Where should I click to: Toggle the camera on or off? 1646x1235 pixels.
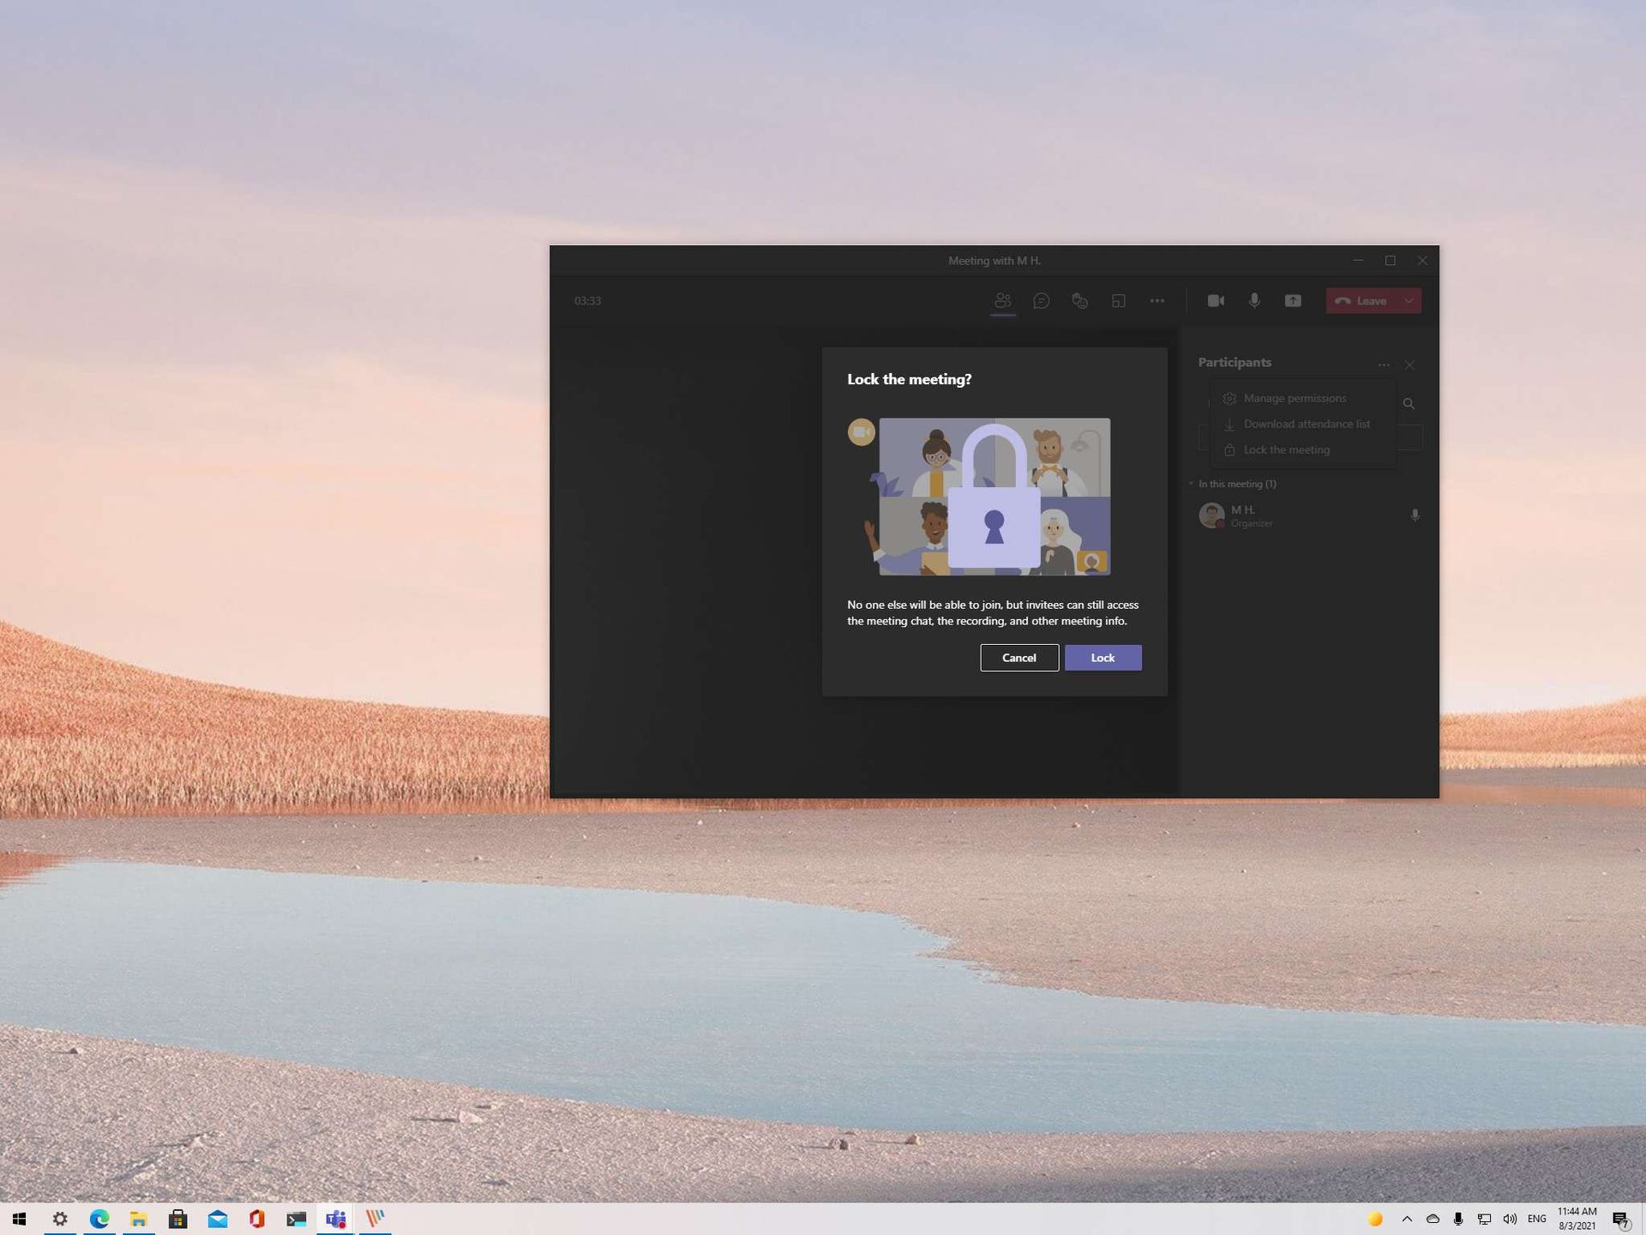(1216, 301)
